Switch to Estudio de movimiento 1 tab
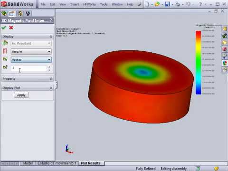Viewport: 228px width, 171px height. 57,163
